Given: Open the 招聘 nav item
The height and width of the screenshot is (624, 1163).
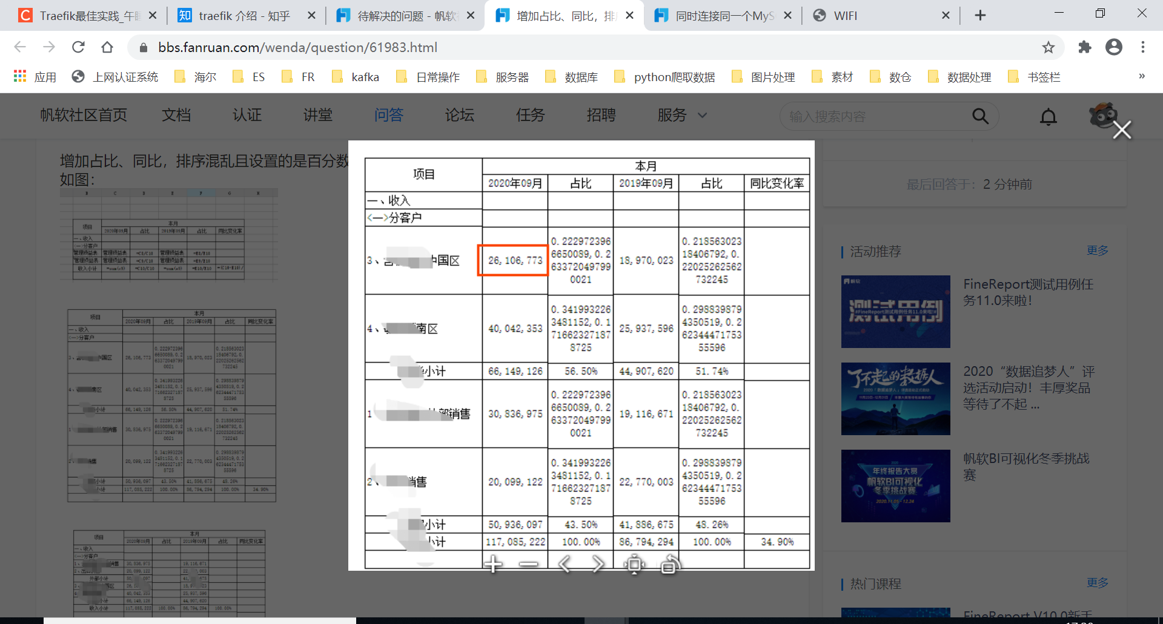Looking at the screenshot, I should click(601, 115).
